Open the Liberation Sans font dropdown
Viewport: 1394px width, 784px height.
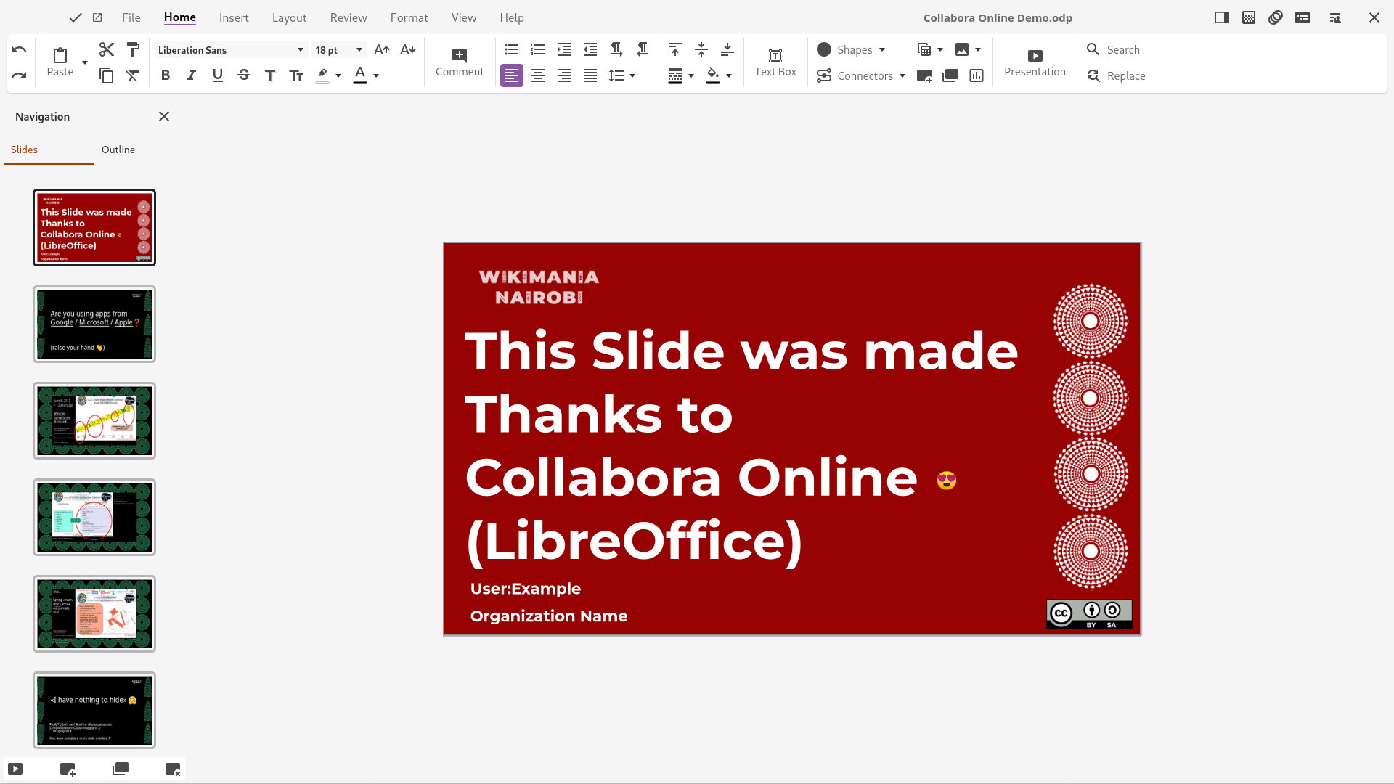pyautogui.click(x=300, y=50)
